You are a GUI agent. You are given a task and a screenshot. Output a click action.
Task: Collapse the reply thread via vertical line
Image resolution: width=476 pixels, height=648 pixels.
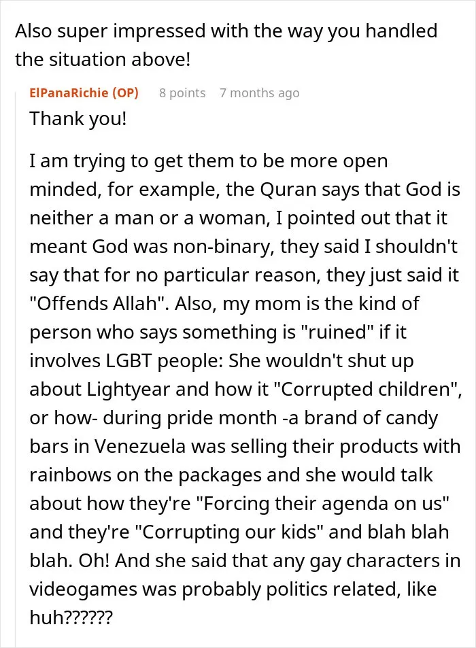(16, 368)
